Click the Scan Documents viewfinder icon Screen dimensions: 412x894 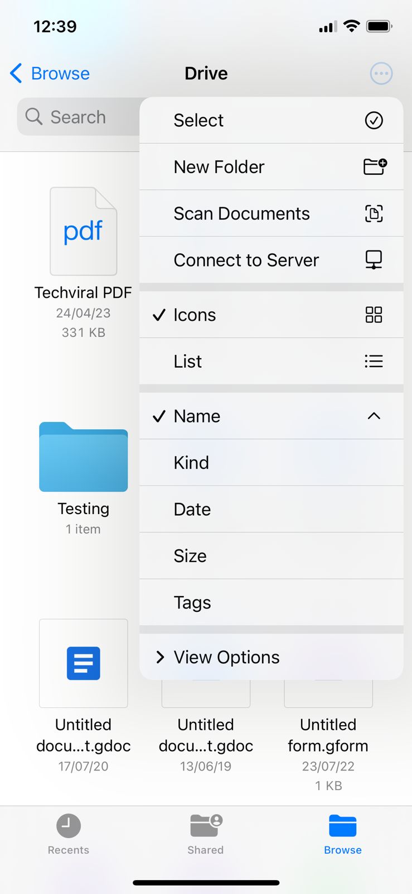tap(374, 213)
